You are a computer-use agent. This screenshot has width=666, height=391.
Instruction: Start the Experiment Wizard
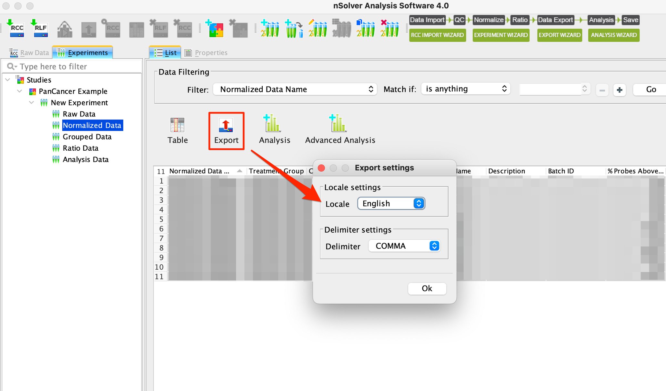[x=501, y=35]
